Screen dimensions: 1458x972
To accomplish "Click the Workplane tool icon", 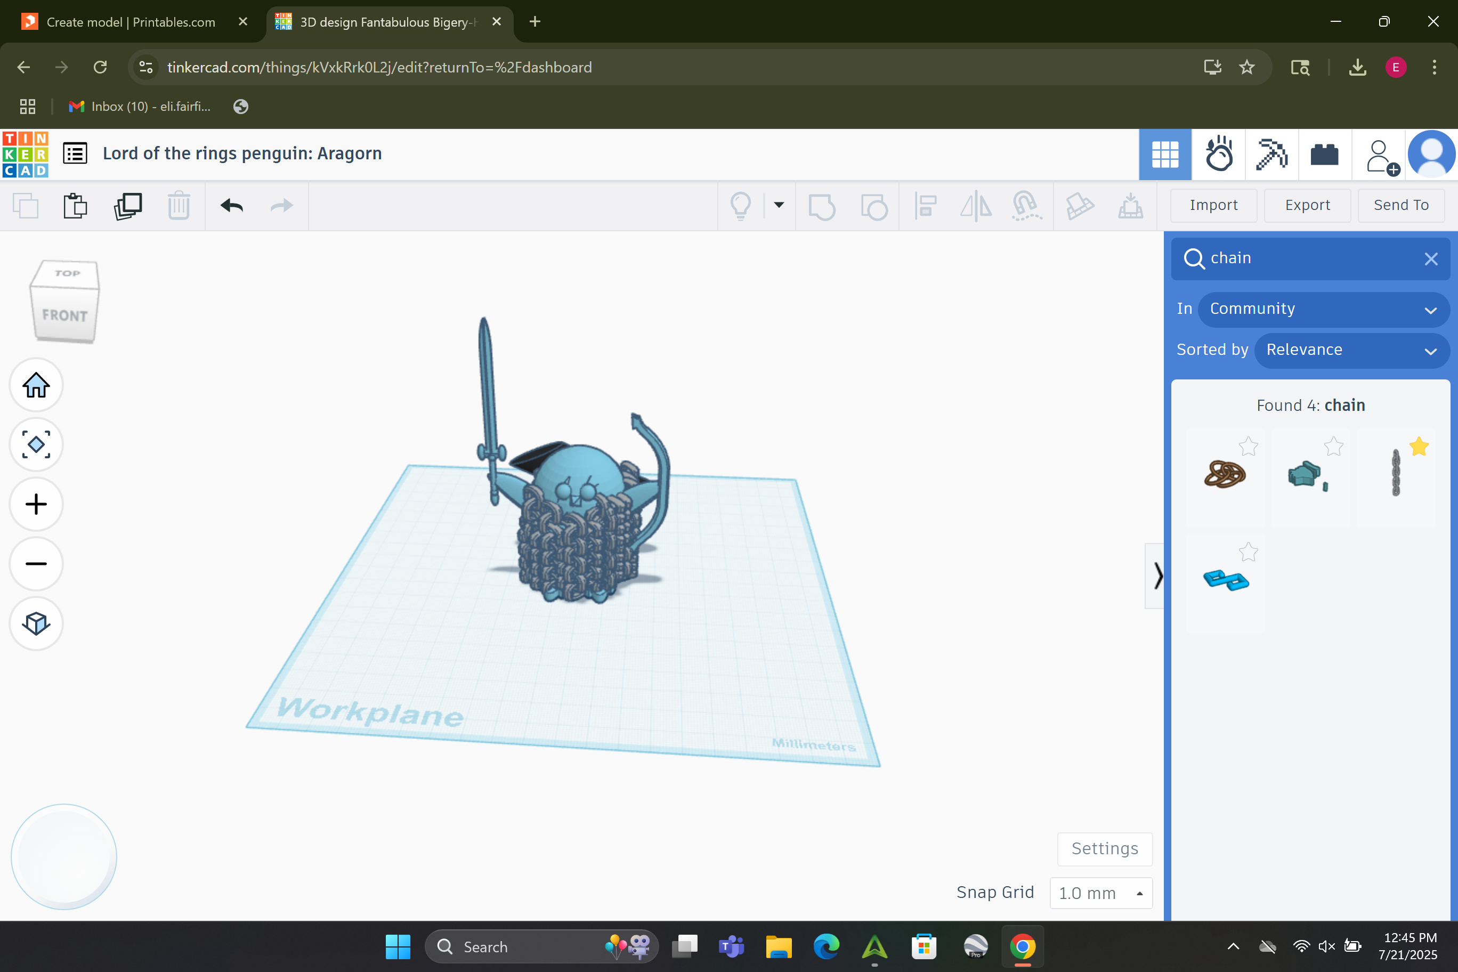I will click(x=1131, y=206).
